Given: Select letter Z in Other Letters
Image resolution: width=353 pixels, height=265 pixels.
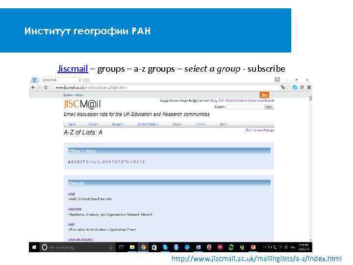Looking at the screenshot, I should [x=143, y=162].
